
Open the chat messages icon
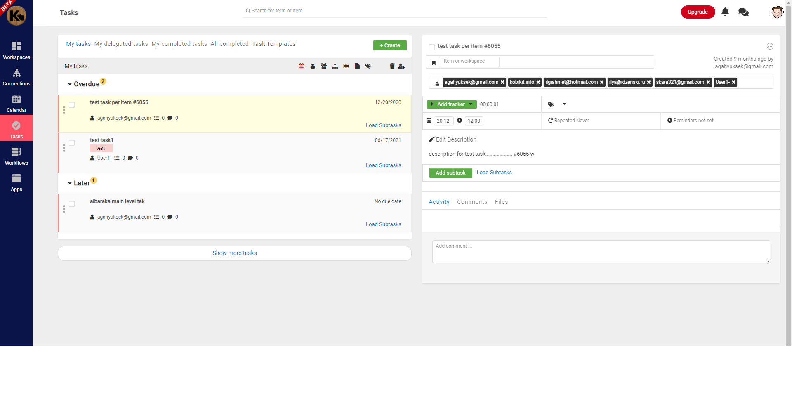coord(743,12)
